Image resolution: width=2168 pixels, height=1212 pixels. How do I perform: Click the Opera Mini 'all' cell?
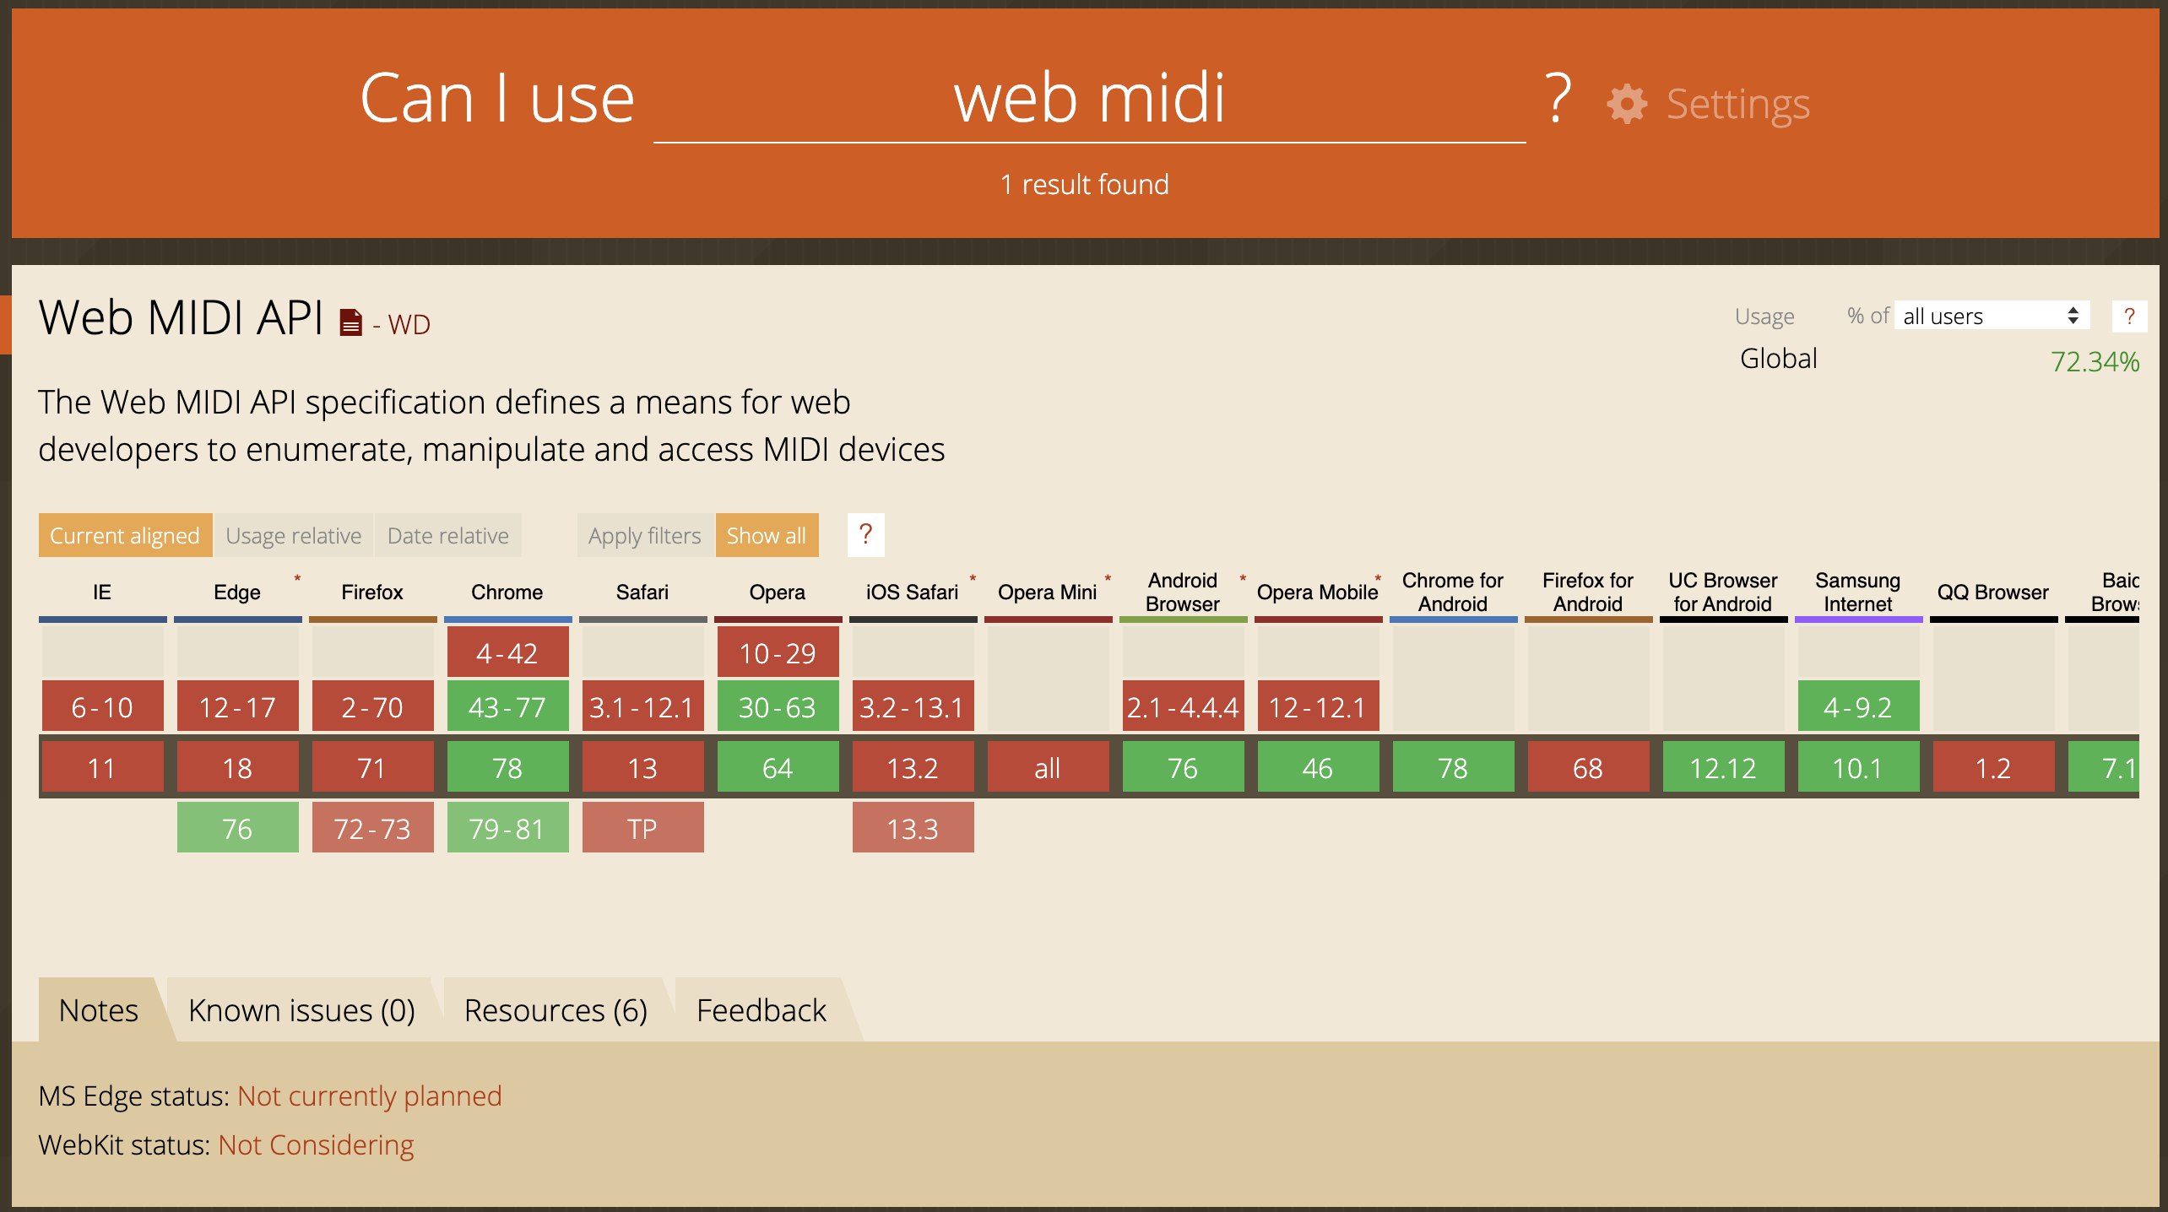tap(1048, 767)
